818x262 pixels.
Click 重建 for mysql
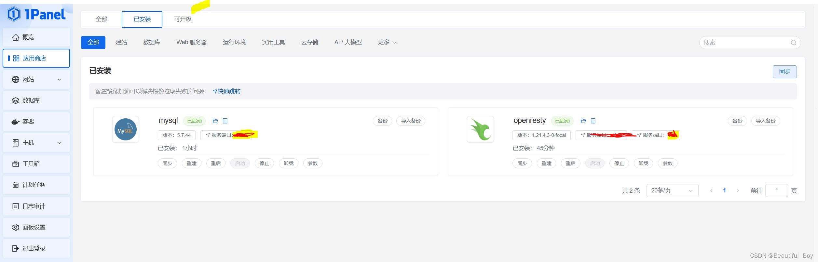[x=192, y=163]
